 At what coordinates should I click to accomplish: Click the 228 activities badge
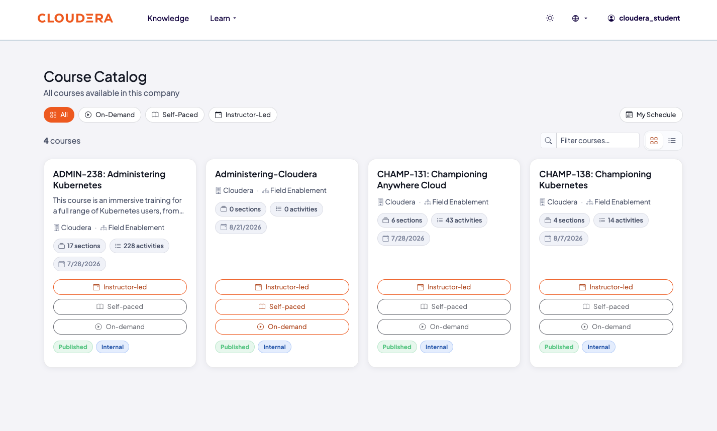click(x=139, y=246)
